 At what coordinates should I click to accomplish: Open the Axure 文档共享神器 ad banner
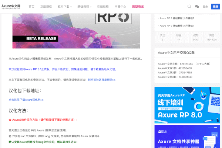tap(187, 137)
